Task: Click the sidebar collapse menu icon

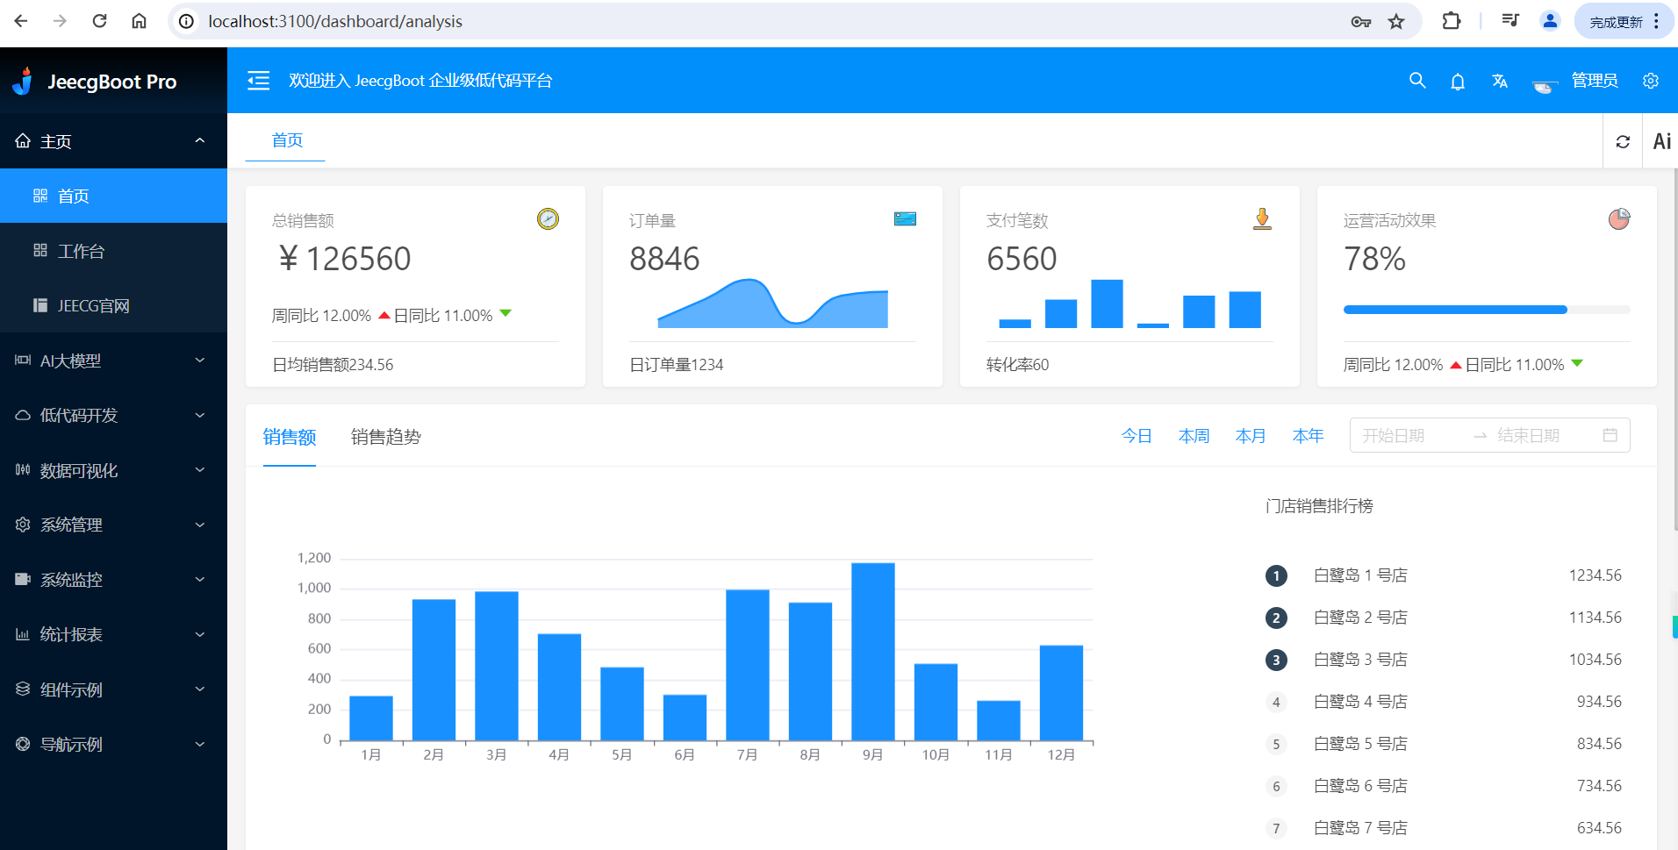Action: (x=258, y=81)
